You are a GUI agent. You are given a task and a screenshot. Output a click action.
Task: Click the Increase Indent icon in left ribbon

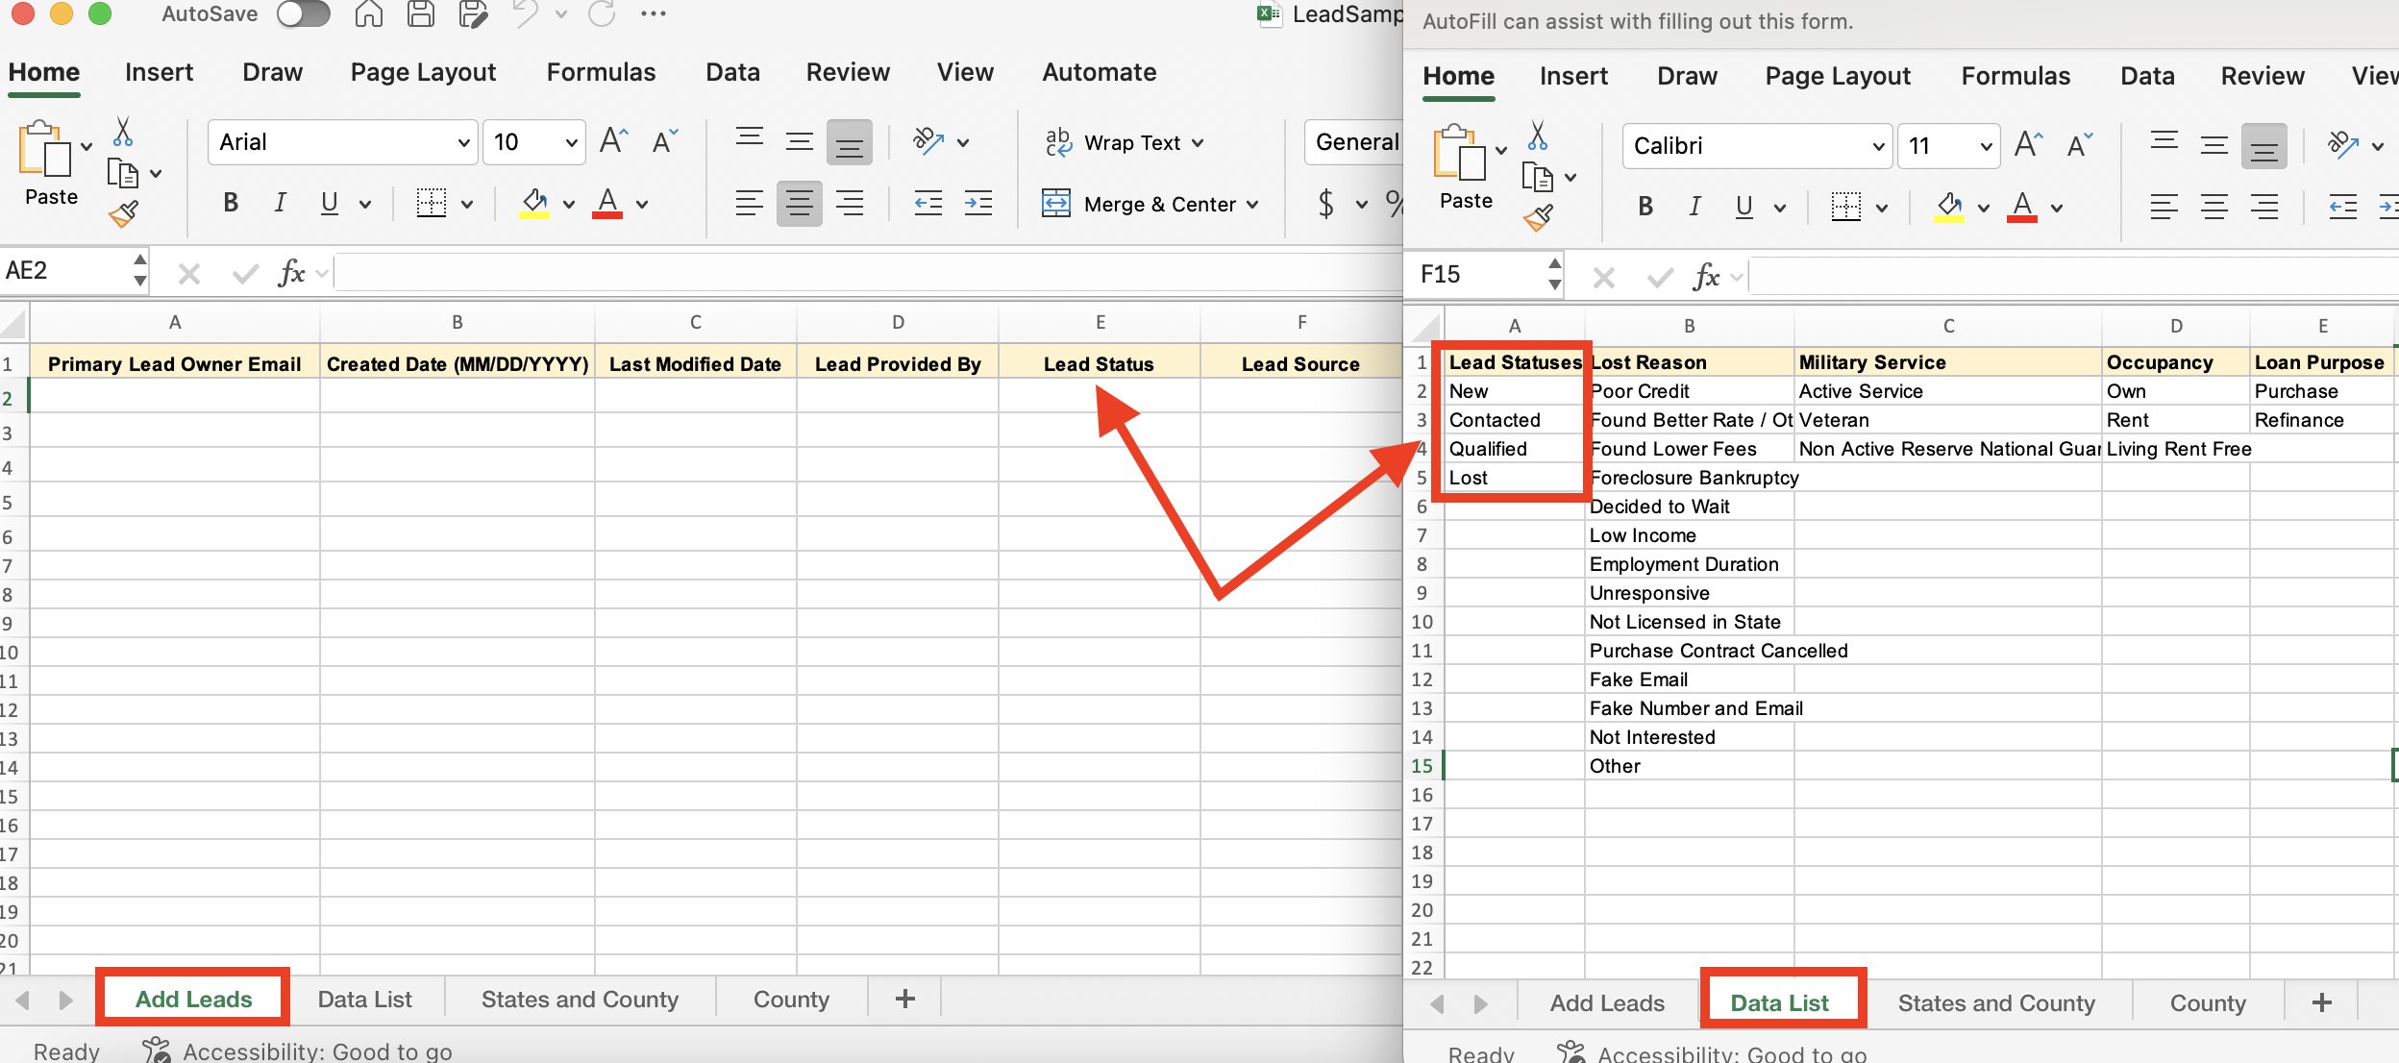point(978,203)
